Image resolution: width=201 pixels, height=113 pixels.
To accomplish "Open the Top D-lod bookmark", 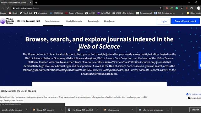I will tap(26, 13).
